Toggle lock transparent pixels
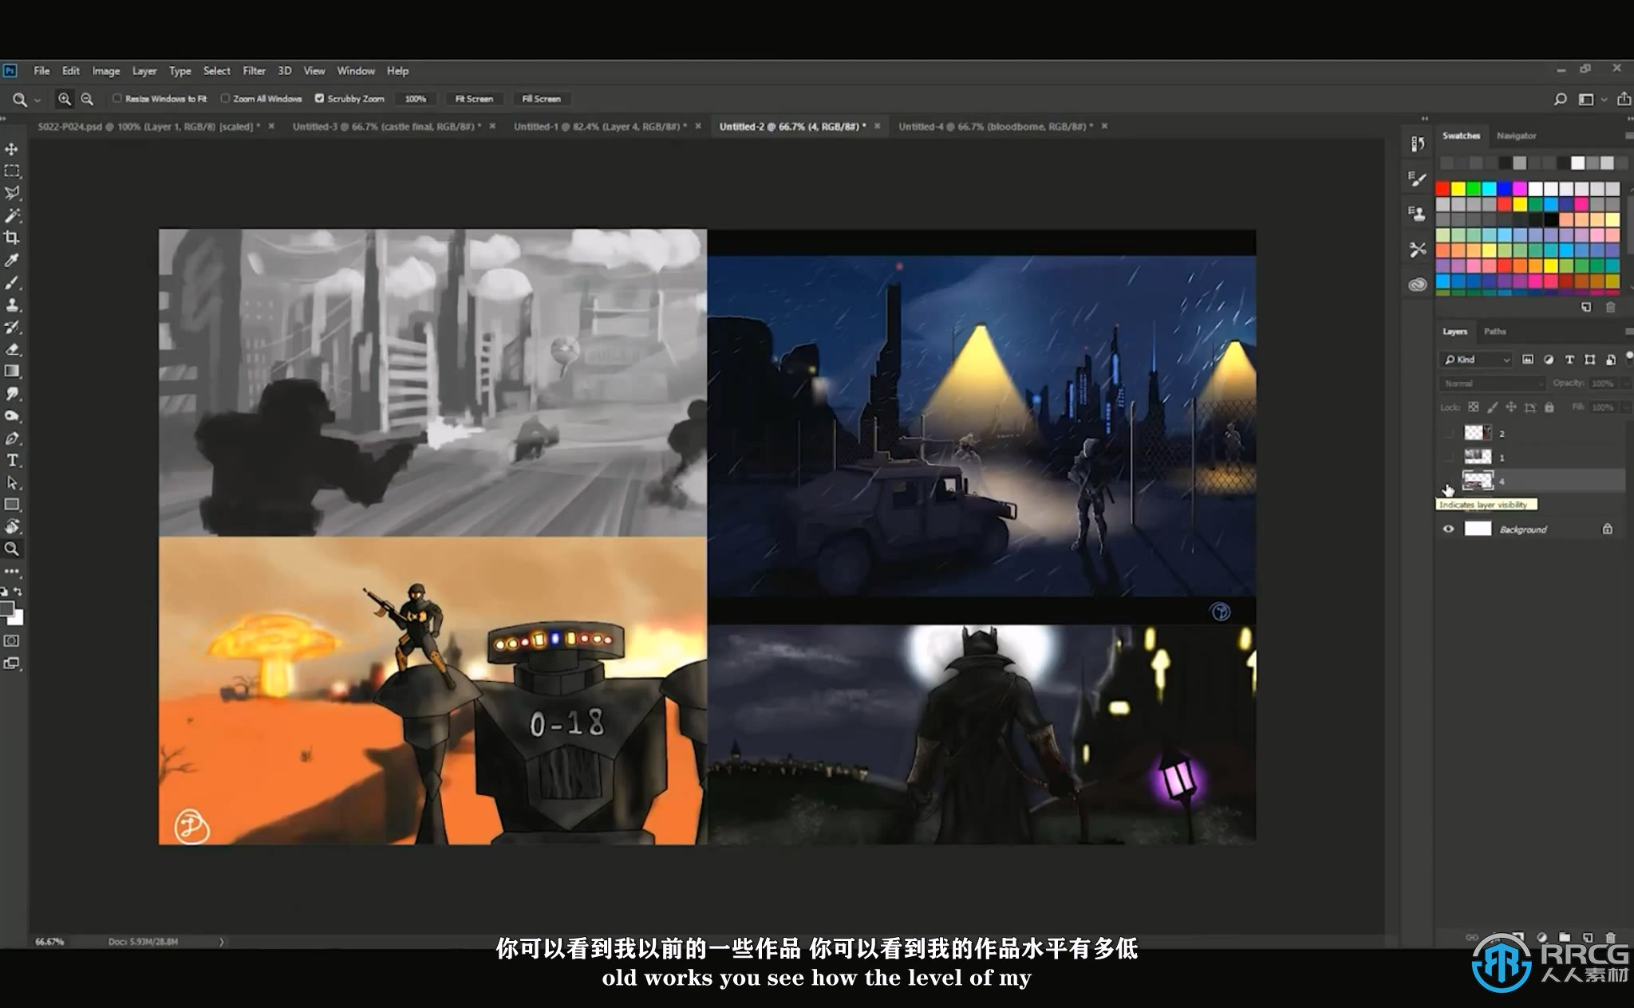The height and width of the screenshot is (1008, 1634). (x=1473, y=407)
